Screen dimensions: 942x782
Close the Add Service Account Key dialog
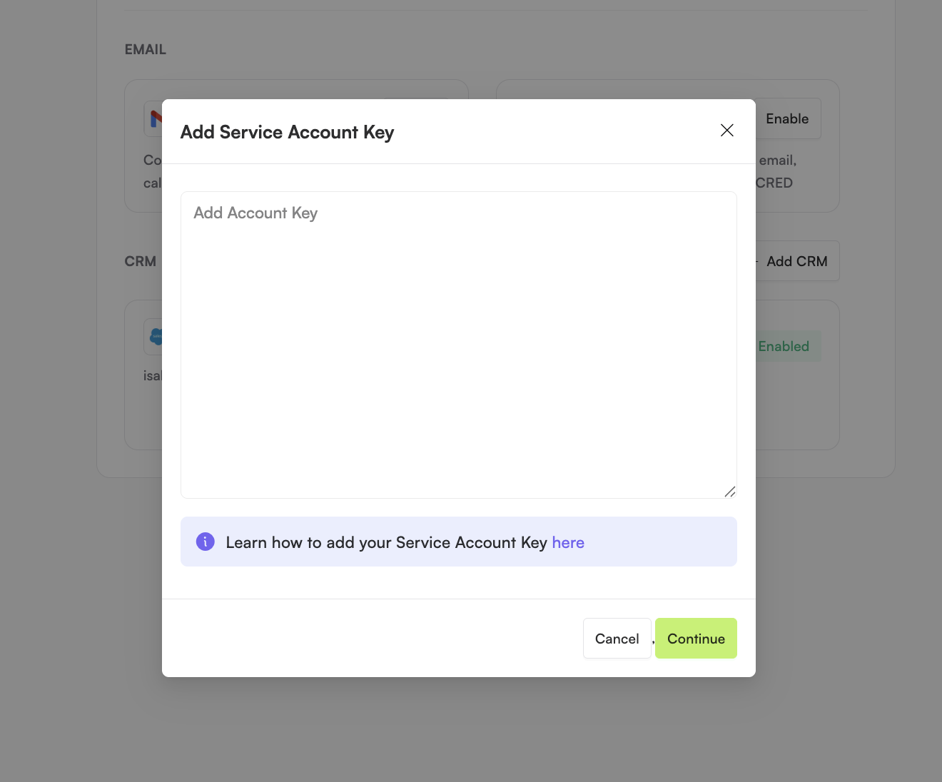tap(727, 130)
